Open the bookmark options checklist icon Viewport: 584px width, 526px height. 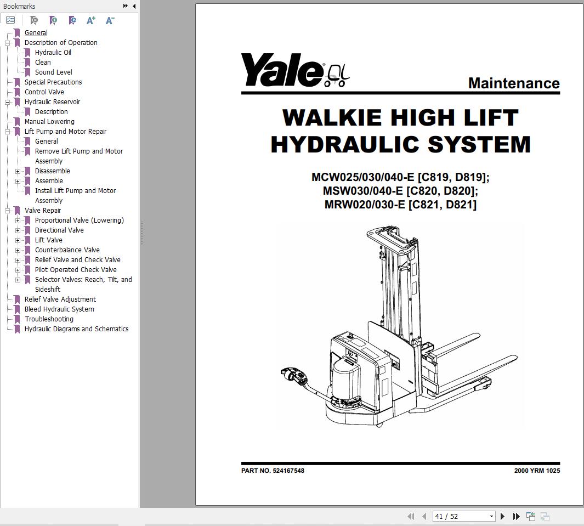(10, 20)
